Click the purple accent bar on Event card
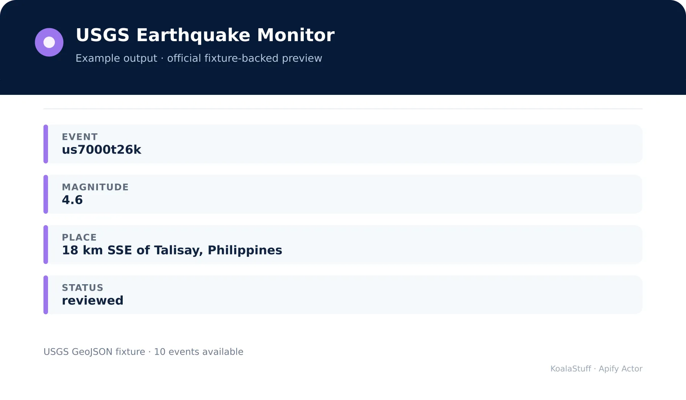686x400 pixels. 46,144
